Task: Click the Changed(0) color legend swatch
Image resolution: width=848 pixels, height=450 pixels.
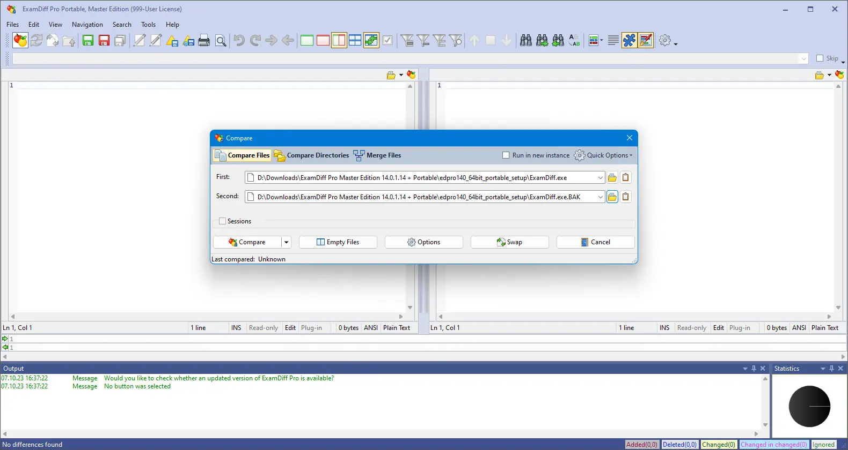Action: [x=719, y=445]
